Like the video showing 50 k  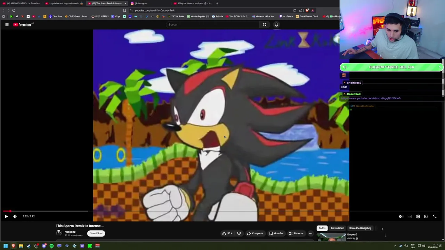pyautogui.click(x=227, y=233)
